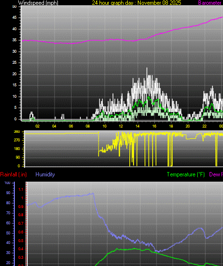Click the '90' value on the wind direction axis

coord(18,157)
